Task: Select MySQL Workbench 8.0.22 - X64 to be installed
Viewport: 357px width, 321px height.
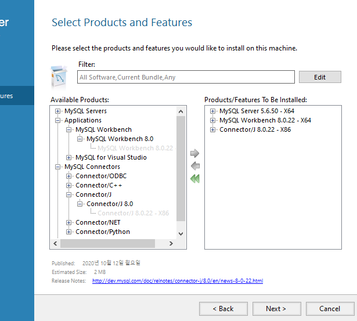Action: [x=265, y=120]
